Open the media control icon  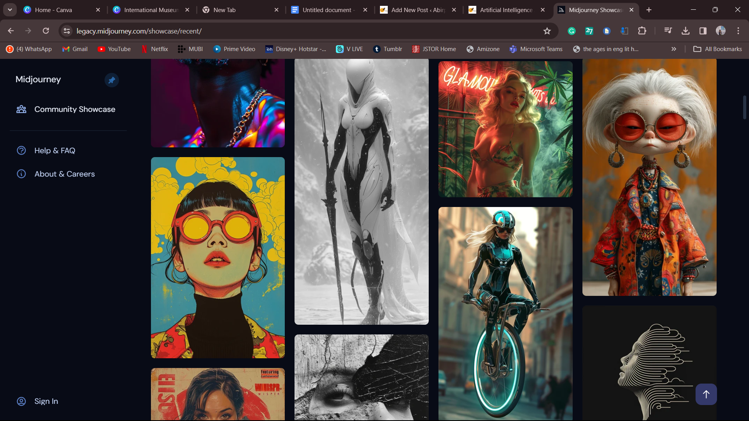click(668, 31)
